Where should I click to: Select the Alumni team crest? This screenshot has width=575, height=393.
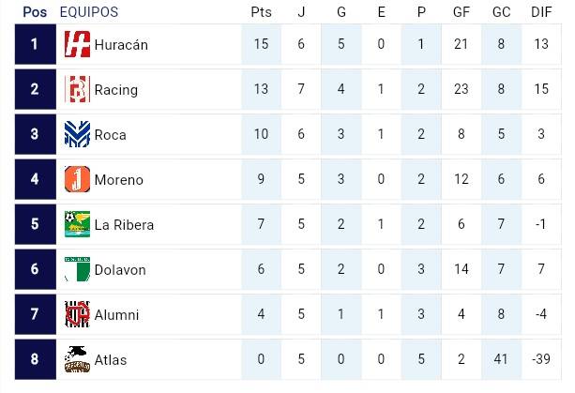coord(77,315)
